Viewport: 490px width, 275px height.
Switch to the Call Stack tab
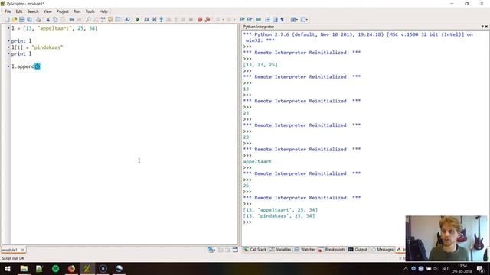(255, 250)
